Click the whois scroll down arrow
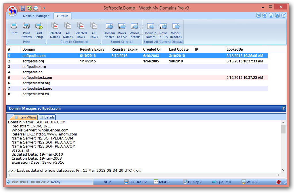295x193 pixels. tap(283, 170)
